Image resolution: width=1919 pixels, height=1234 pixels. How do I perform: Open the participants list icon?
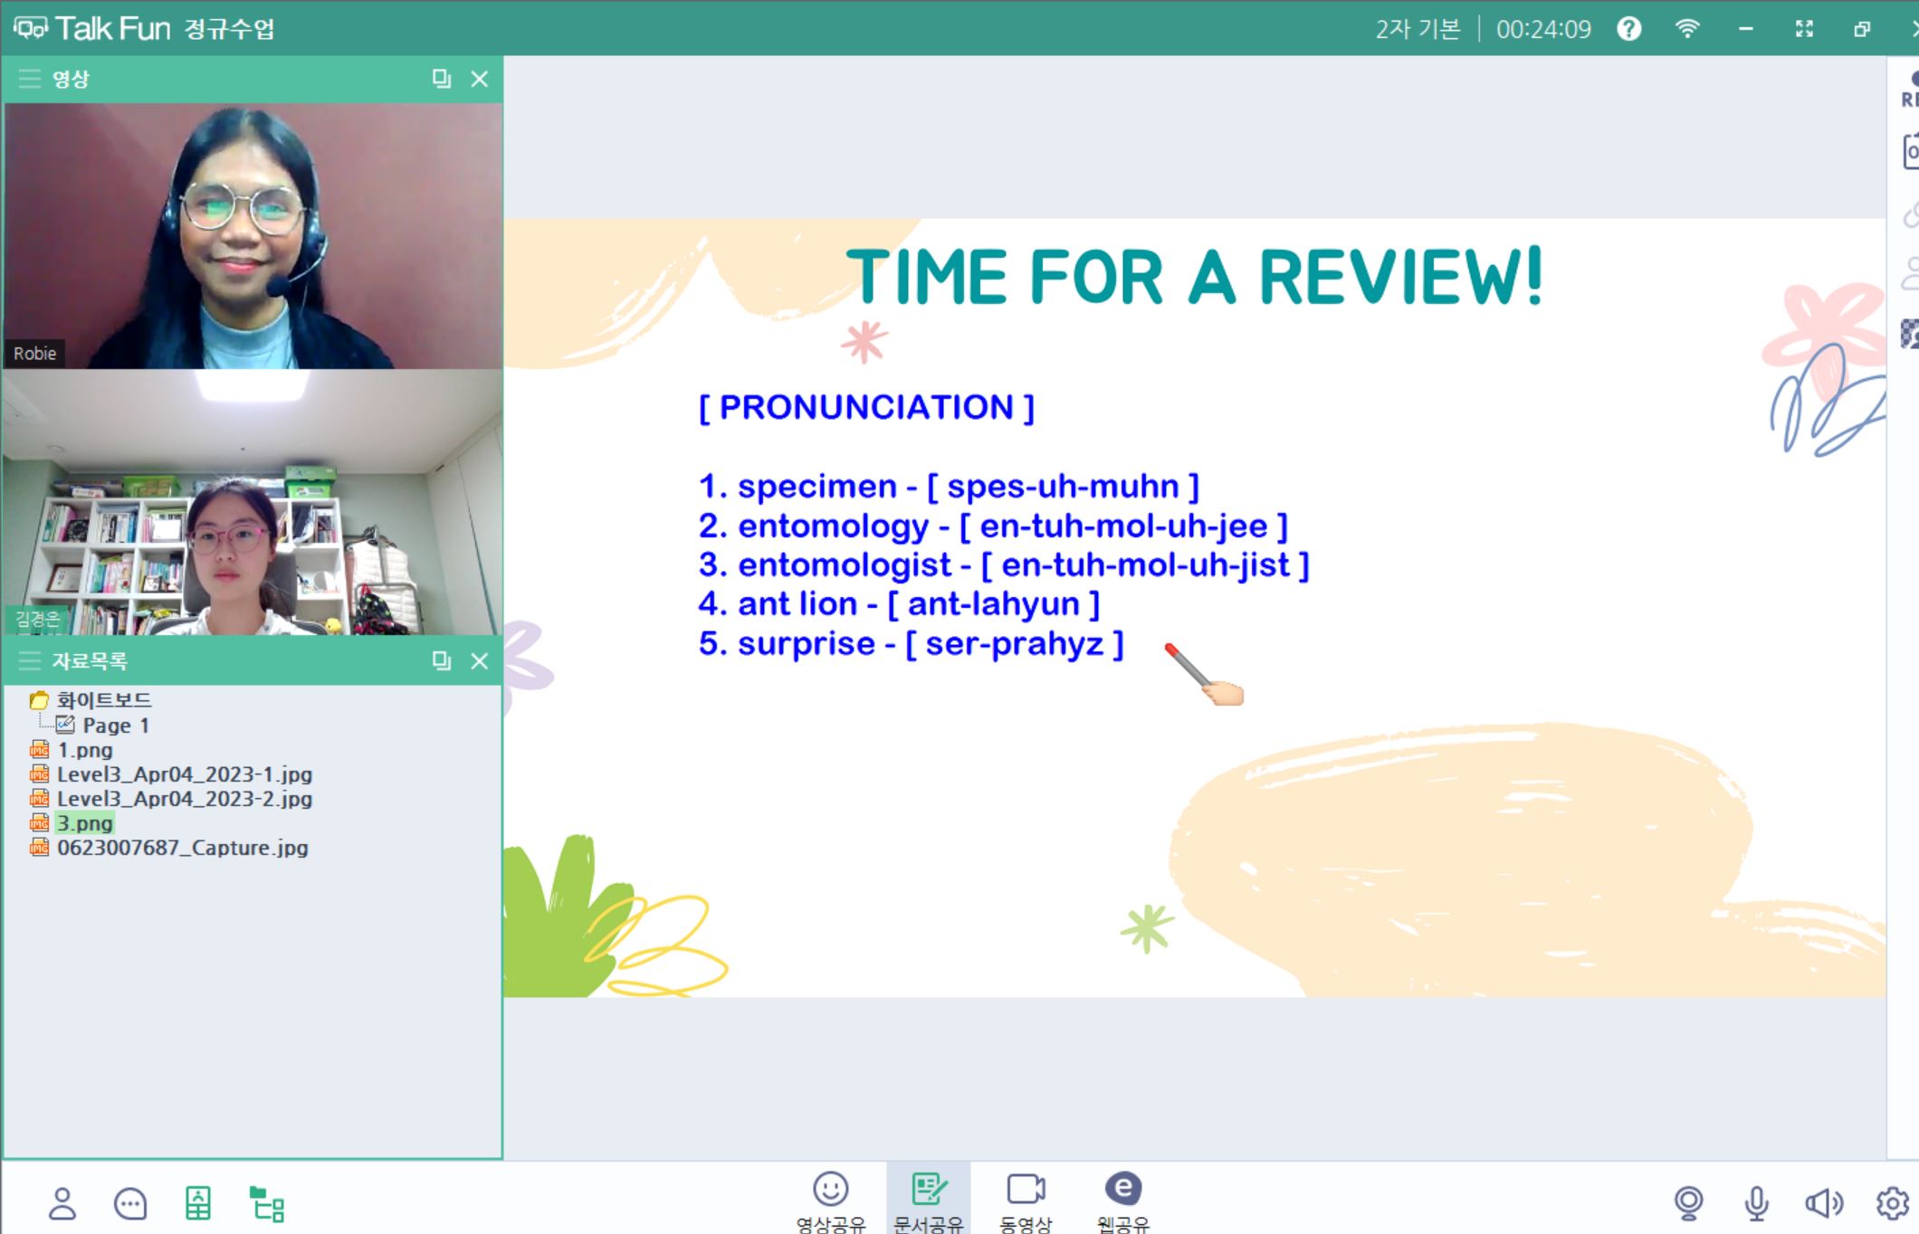point(62,1203)
